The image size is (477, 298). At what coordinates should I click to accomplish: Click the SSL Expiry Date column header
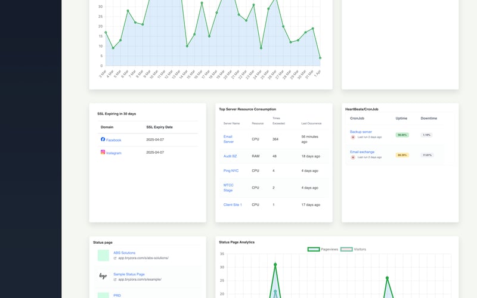click(159, 127)
